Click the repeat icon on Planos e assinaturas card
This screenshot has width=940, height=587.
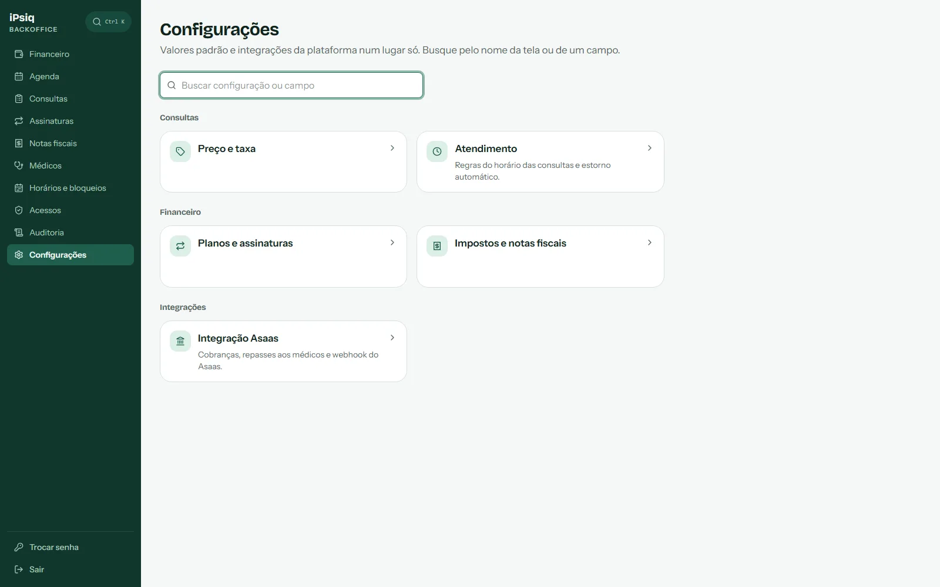tap(180, 246)
